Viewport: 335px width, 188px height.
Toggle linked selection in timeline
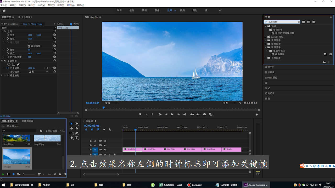coord(98,130)
